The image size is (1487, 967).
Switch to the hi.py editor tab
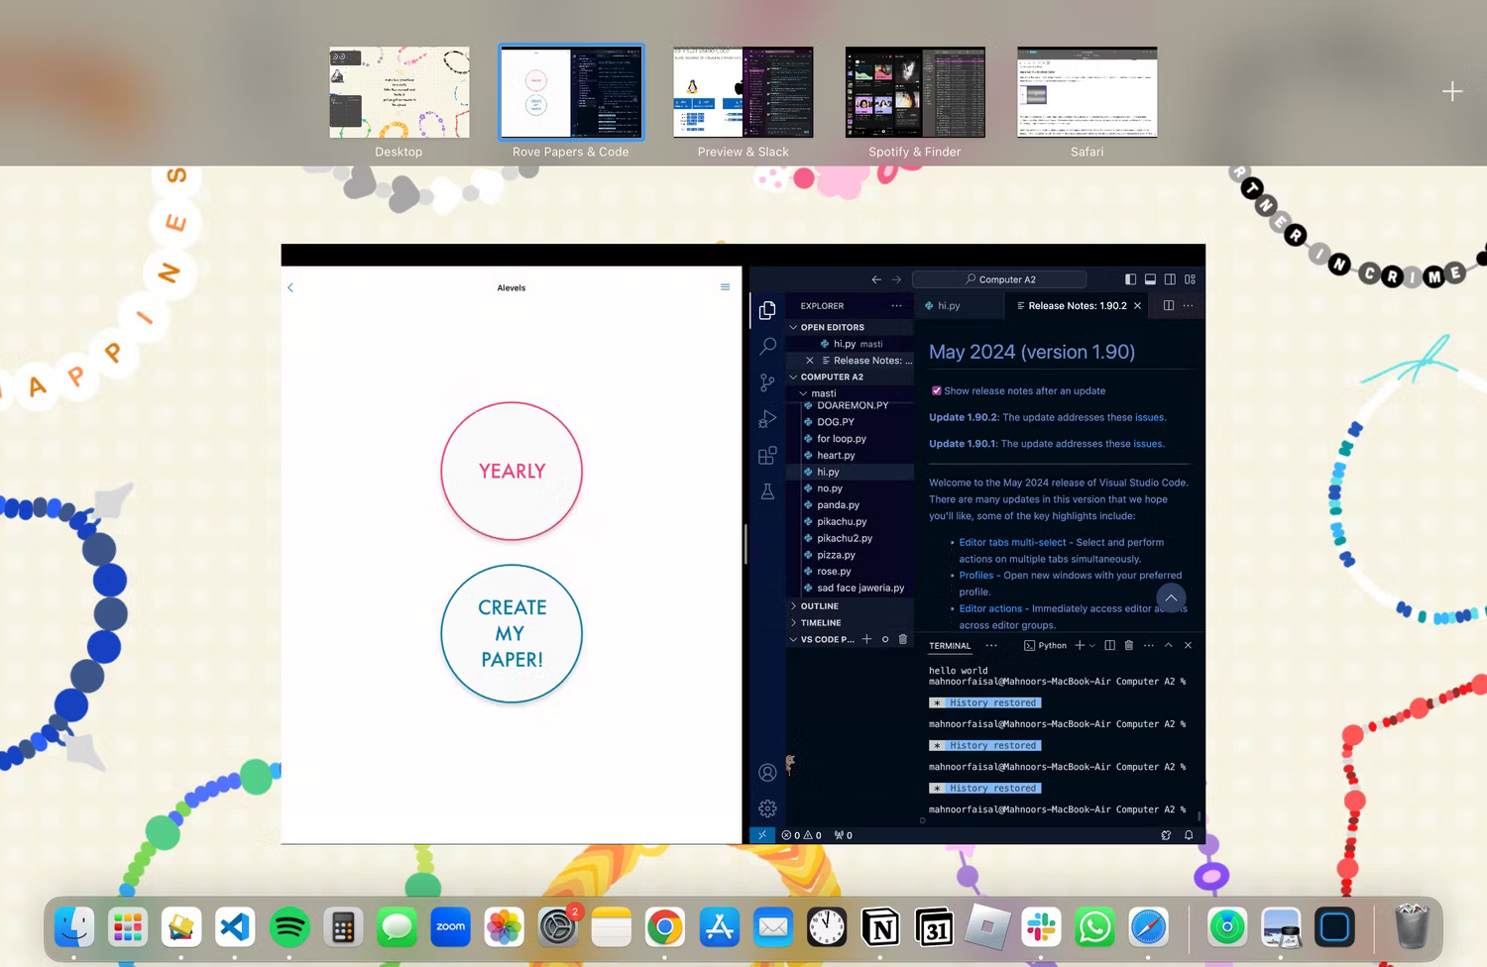click(947, 305)
